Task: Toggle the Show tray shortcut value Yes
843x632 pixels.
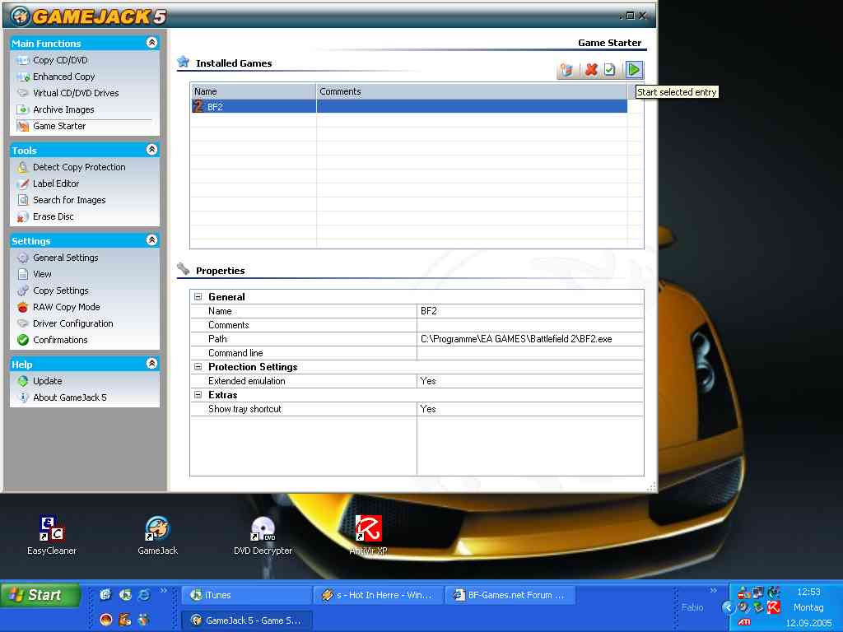Action: tap(530, 409)
